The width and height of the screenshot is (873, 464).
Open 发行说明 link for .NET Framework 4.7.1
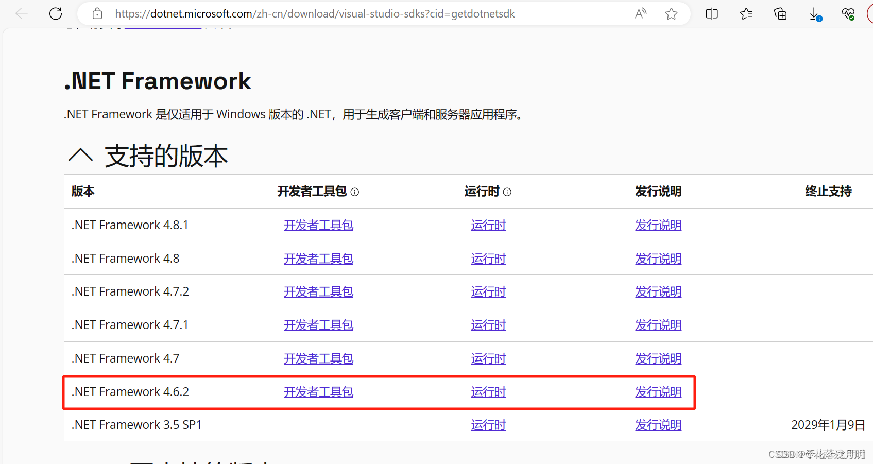pos(658,325)
